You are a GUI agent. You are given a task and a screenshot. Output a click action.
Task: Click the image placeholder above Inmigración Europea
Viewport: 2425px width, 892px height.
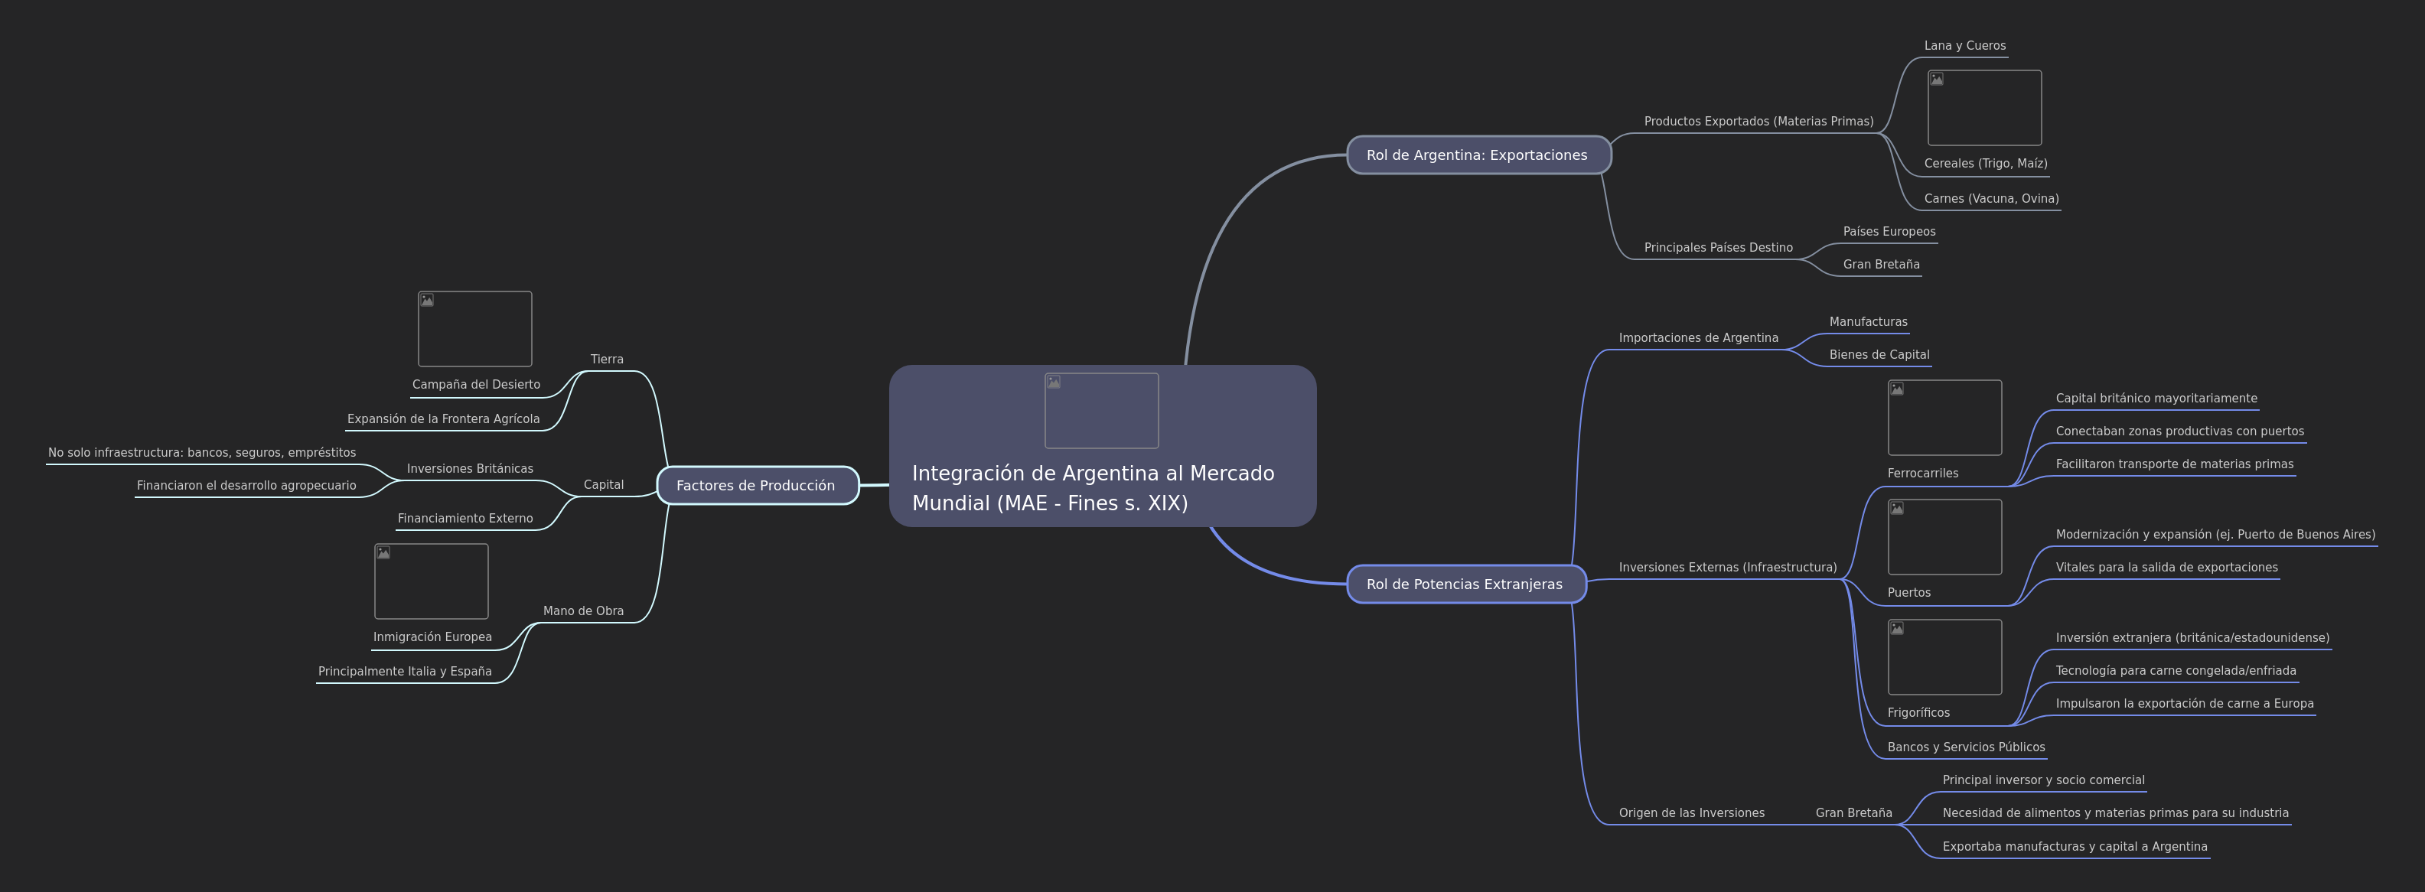click(431, 581)
